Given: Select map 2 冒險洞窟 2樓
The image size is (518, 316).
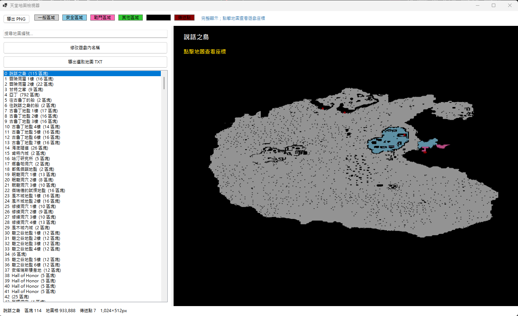Looking at the screenshot, I should [82, 84].
